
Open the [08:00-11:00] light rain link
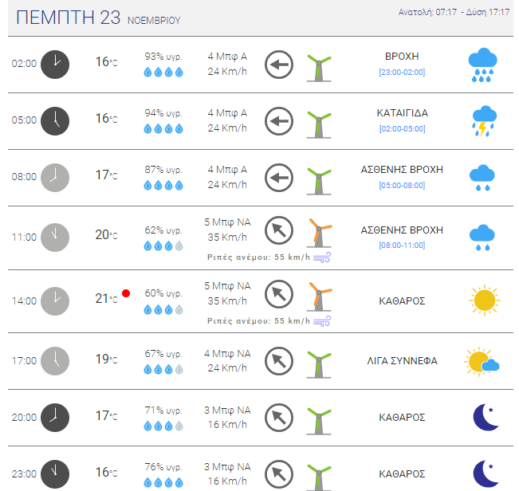[402, 245]
